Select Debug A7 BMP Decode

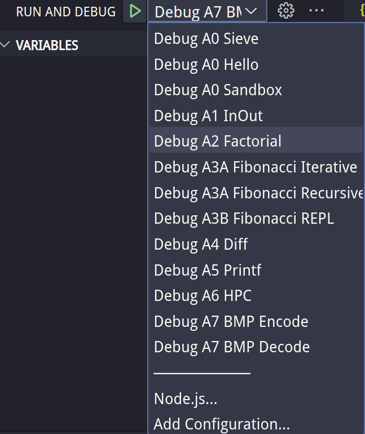pos(232,347)
